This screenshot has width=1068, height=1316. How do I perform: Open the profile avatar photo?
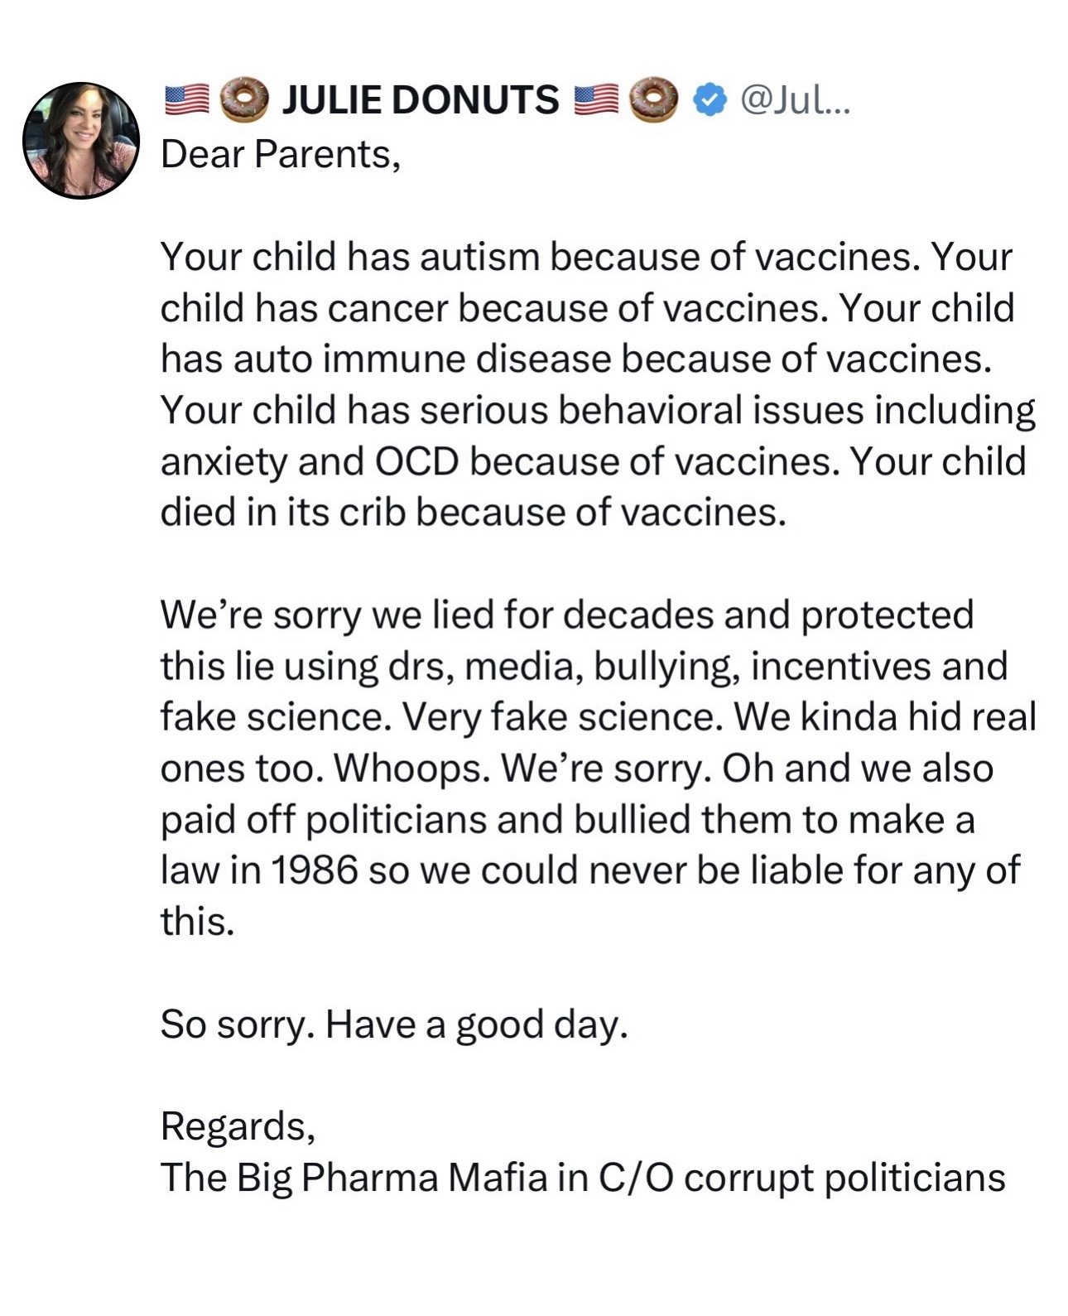pos(81,140)
